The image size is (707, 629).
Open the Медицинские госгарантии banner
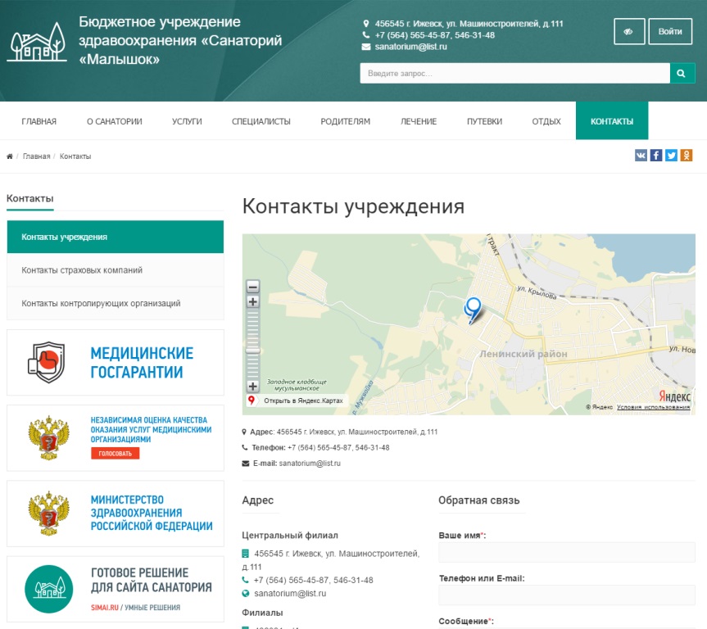pyautogui.click(x=116, y=363)
